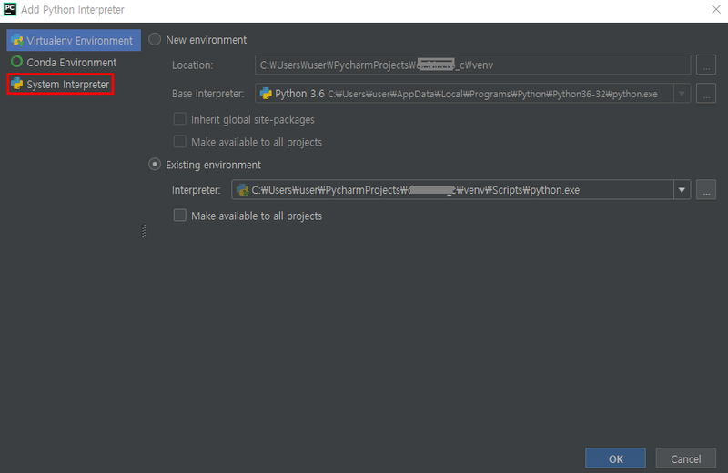The image size is (728, 473).
Task: Confirm with the OK button
Action: pos(615,458)
